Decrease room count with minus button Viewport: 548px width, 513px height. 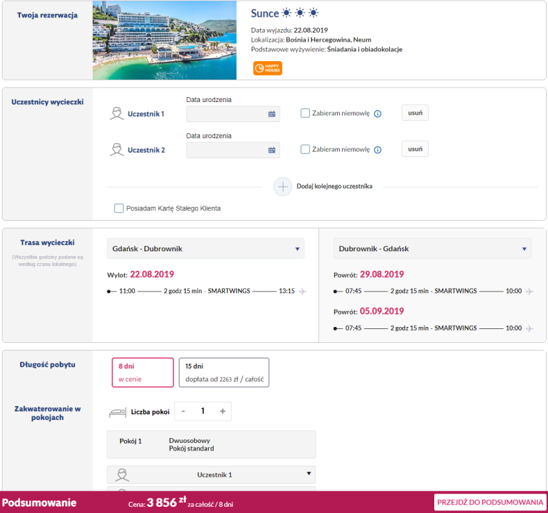tap(183, 411)
